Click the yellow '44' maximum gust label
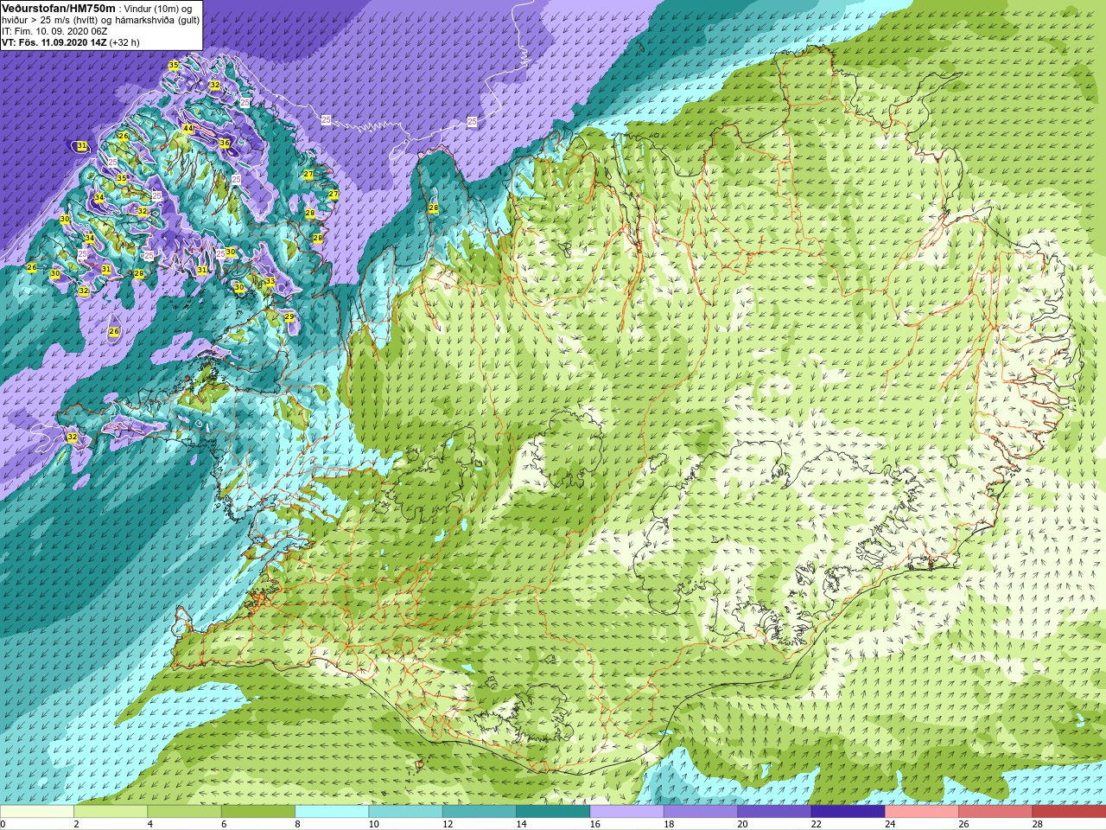1106x830 pixels. (x=188, y=129)
